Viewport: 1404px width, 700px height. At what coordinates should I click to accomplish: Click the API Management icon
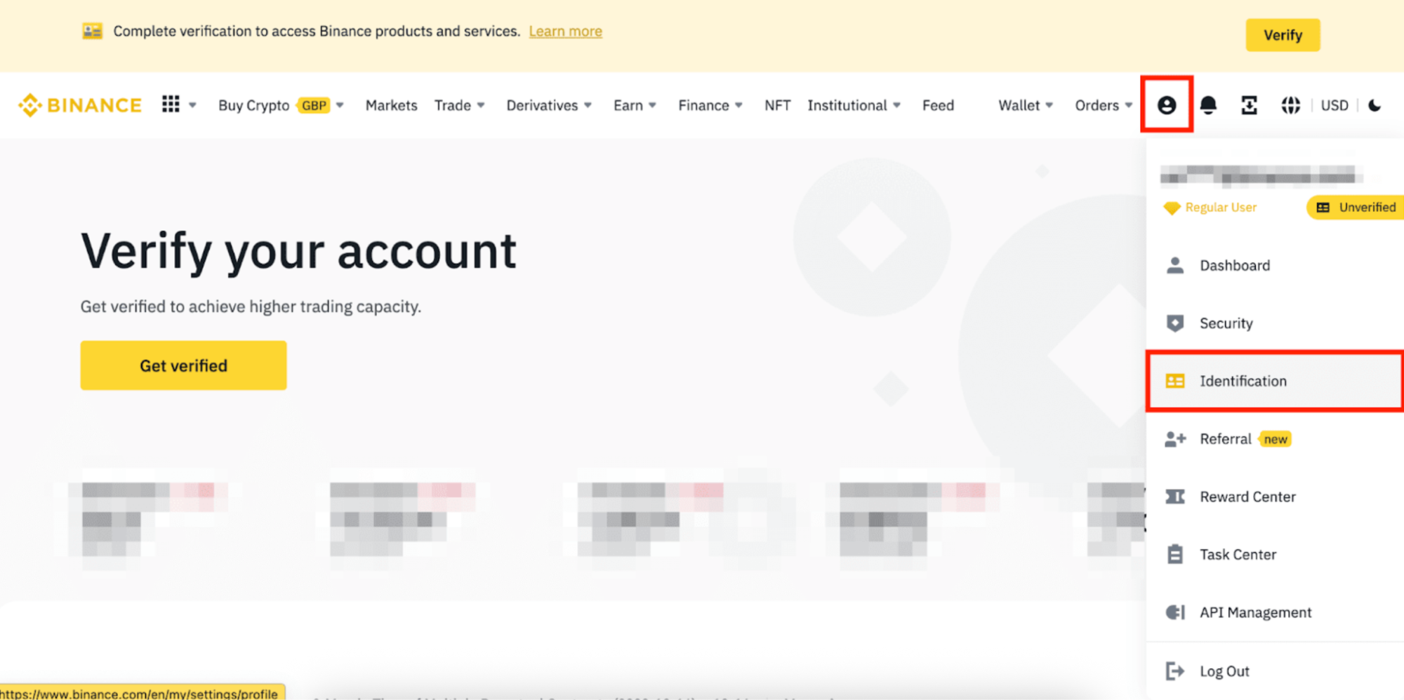pyautogui.click(x=1175, y=612)
